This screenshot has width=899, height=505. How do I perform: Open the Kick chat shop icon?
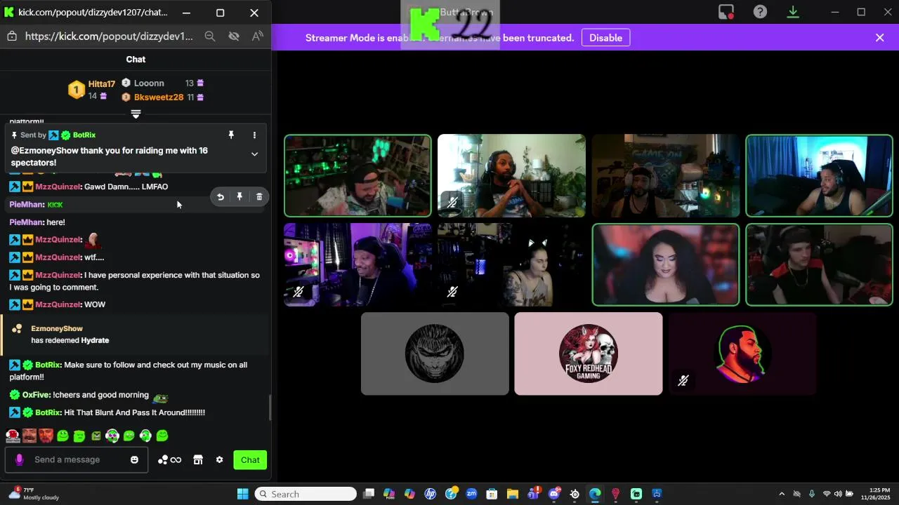[x=198, y=460]
